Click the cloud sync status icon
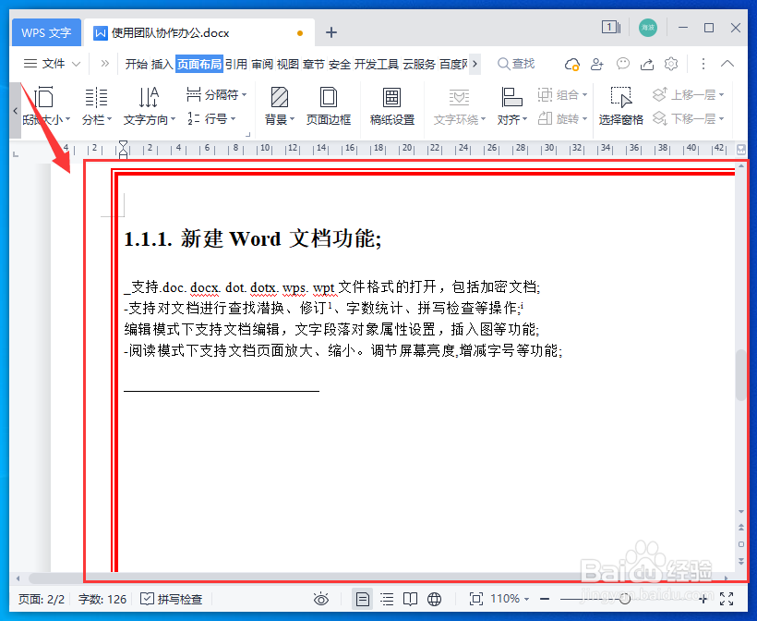 coord(572,64)
